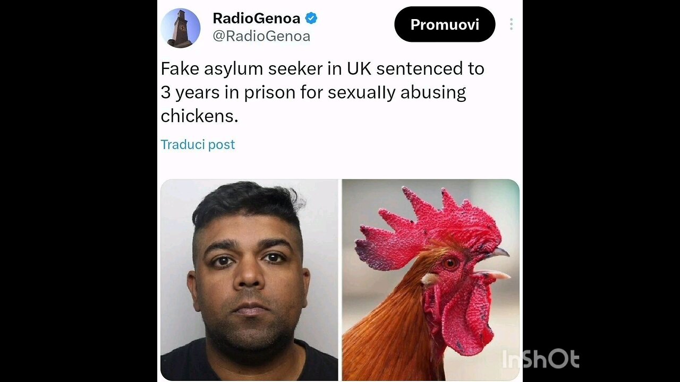This screenshot has width=680, height=382.
Task: Open the right rooster photo
Action: [430, 280]
